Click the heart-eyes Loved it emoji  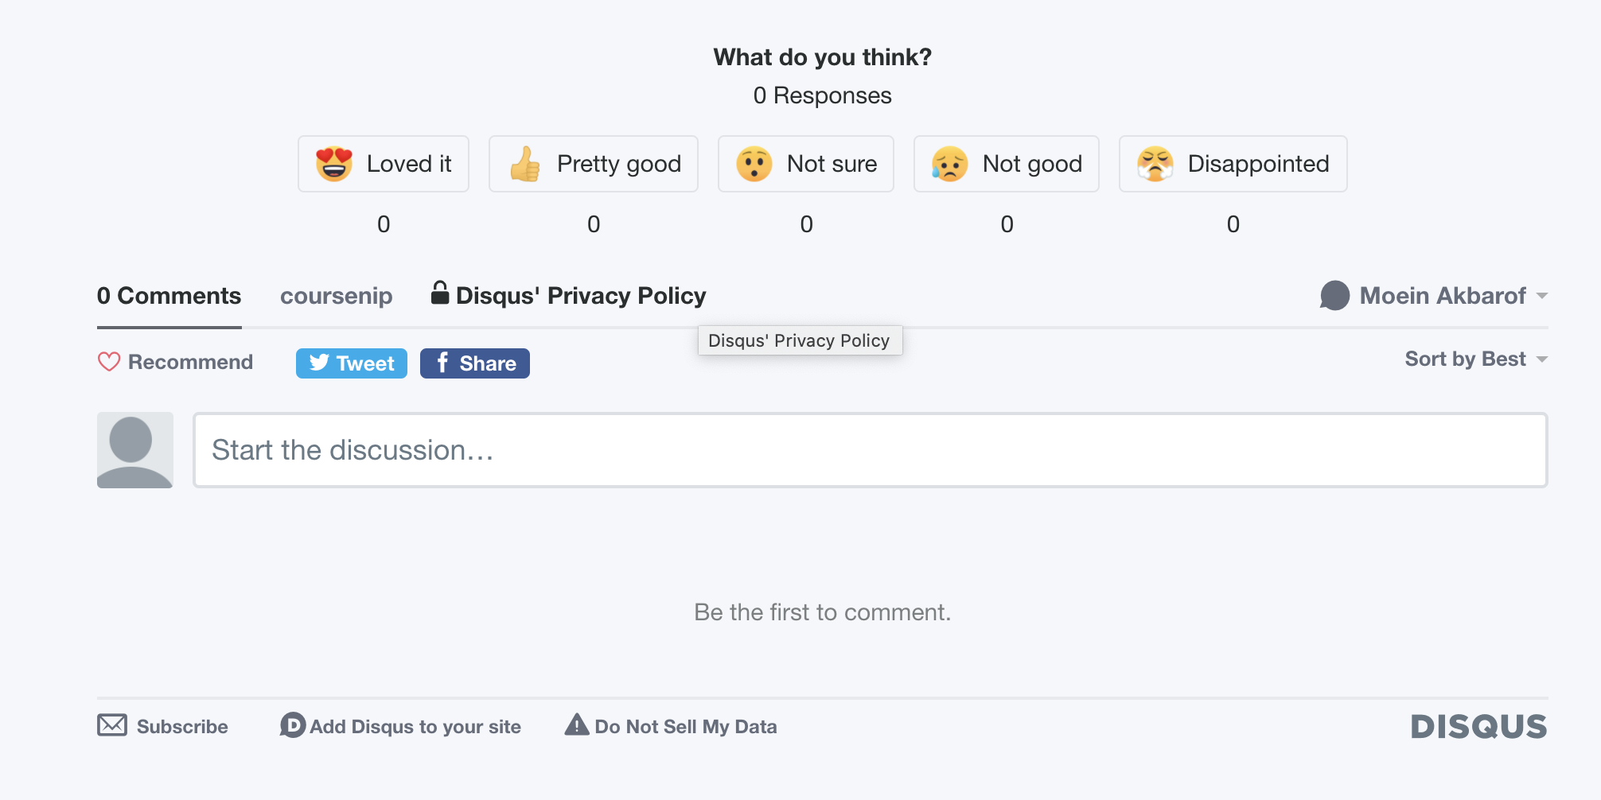(334, 164)
